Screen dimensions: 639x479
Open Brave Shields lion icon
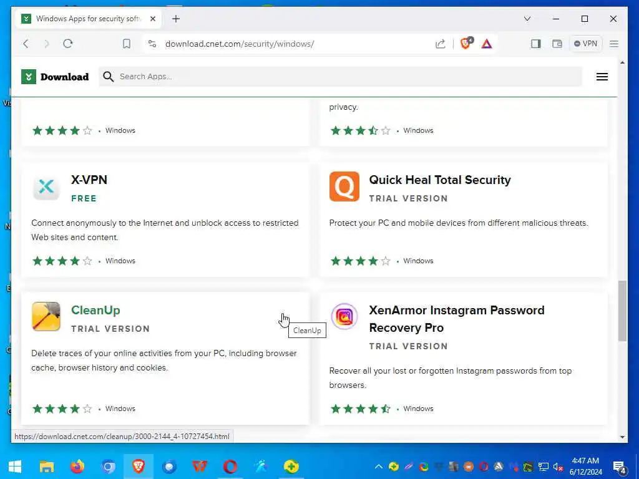click(466, 43)
